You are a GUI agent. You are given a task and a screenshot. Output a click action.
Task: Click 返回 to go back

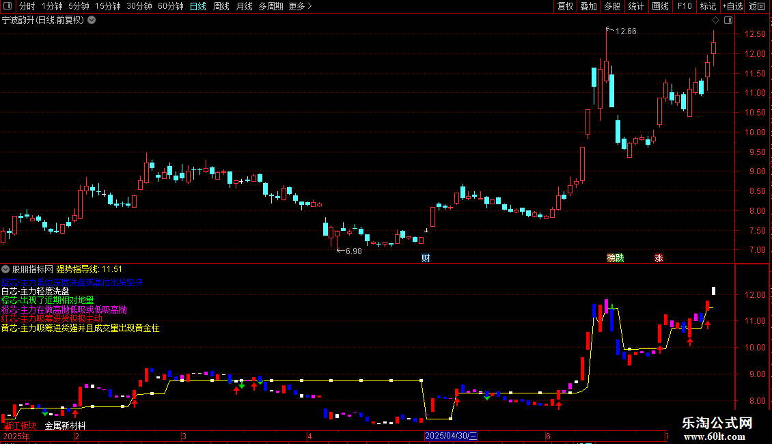click(x=757, y=6)
